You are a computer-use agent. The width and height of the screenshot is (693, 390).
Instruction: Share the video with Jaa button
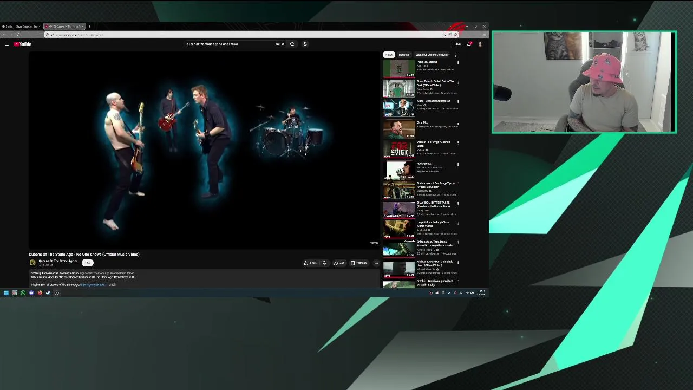(x=339, y=263)
